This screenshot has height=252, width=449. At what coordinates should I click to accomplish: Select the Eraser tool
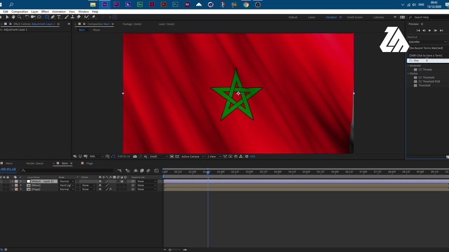pyautogui.click(x=79, y=17)
